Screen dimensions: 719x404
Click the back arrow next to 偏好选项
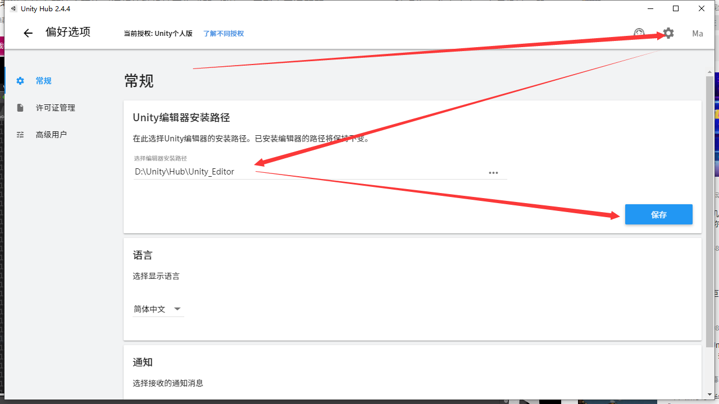[x=28, y=33]
